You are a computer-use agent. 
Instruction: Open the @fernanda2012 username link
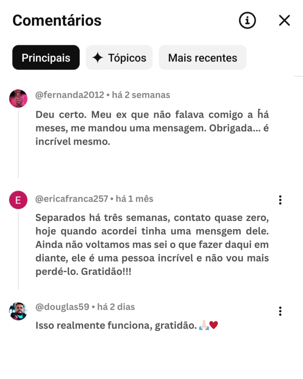click(x=70, y=95)
